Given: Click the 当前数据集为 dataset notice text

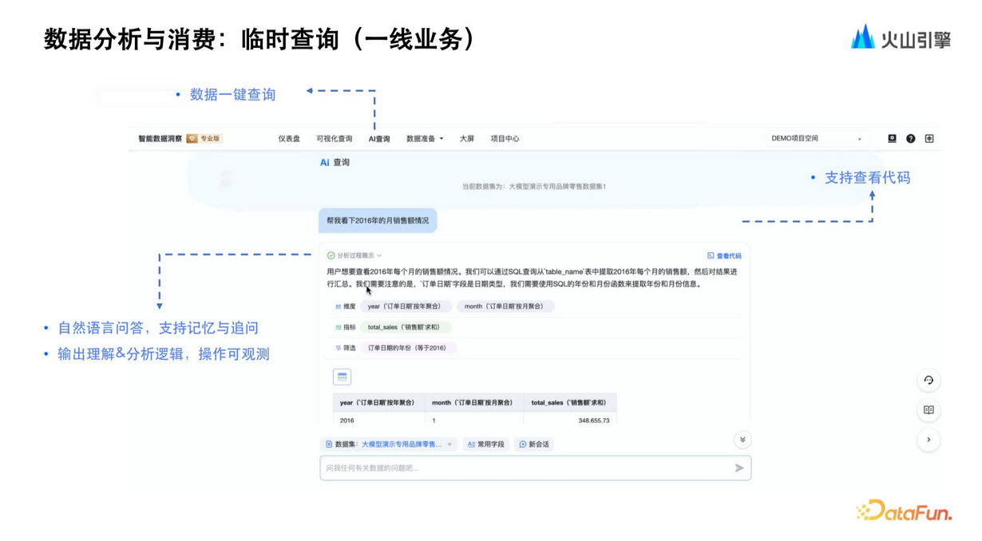Looking at the screenshot, I should 534,187.
